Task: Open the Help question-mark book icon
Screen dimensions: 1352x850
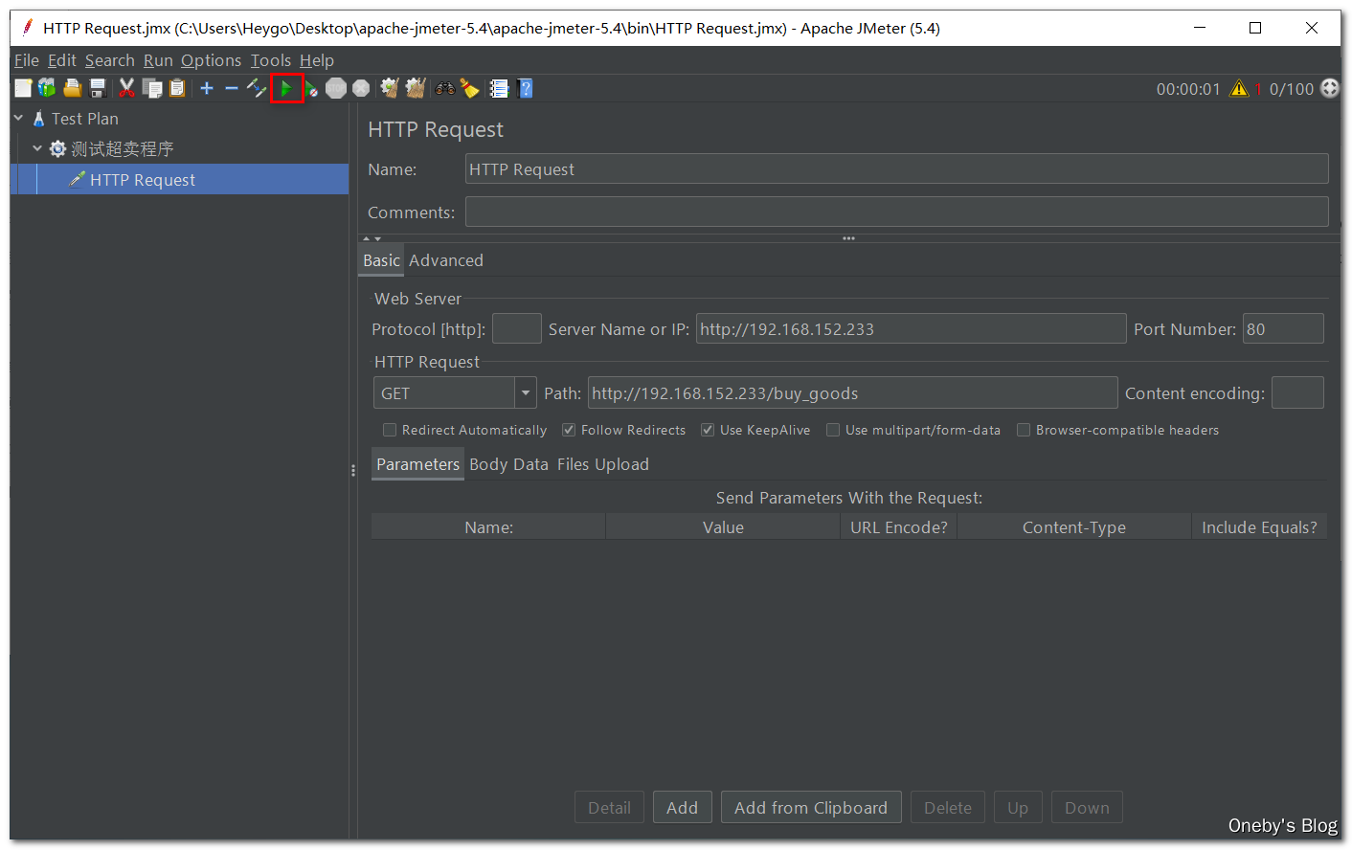Action: pyautogui.click(x=525, y=88)
